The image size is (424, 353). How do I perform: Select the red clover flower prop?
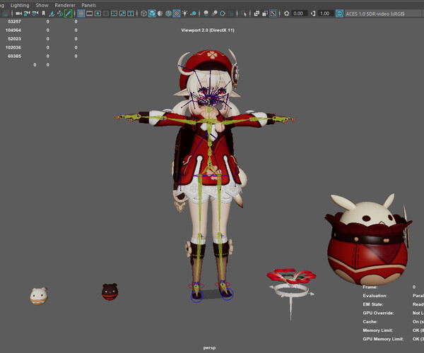(291, 275)
